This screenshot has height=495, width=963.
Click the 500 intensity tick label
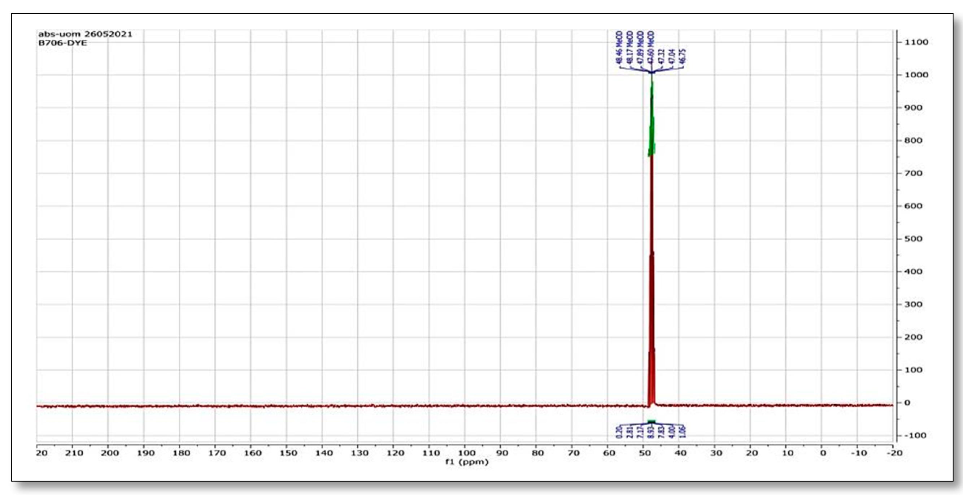pos(914,239)
